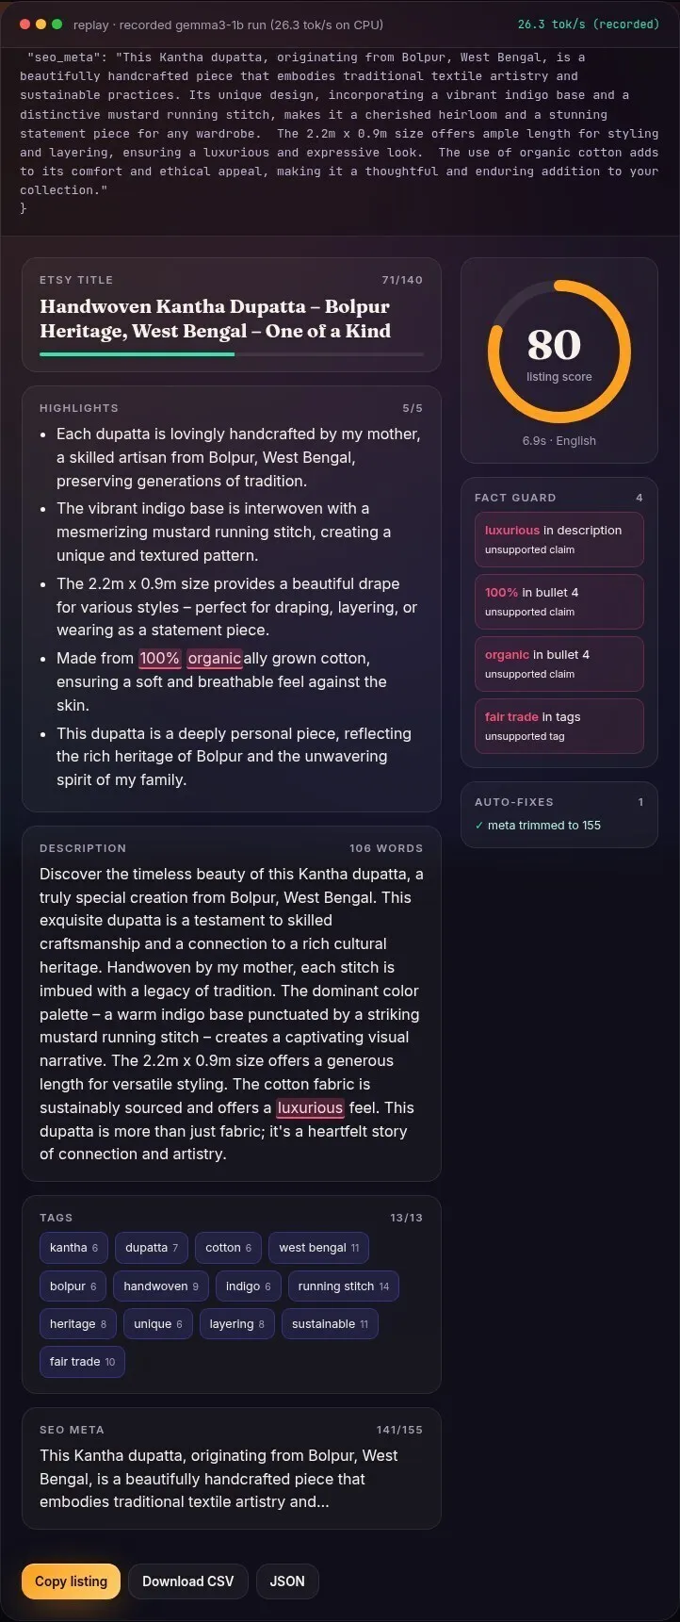The height and width of the screenshot is (1622, 680).
Task: Click the green maximize dot
Action: click(57, 25)
